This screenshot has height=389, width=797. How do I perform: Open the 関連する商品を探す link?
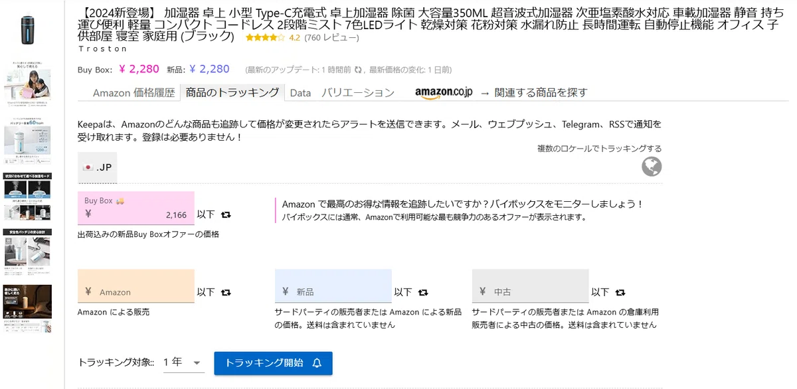coord(541,93)
